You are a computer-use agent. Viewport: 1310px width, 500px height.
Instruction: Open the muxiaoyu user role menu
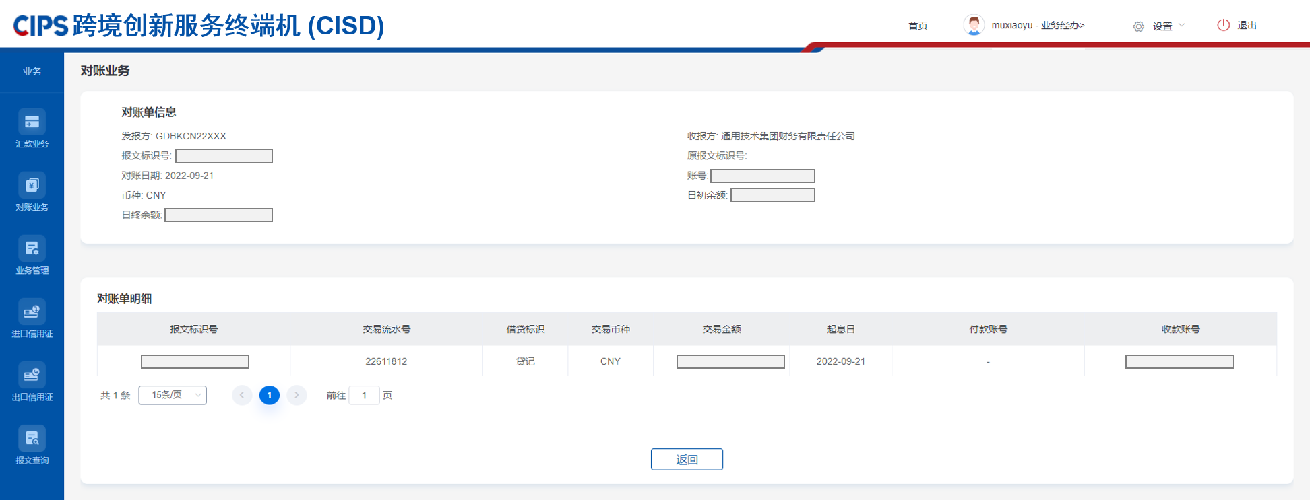[x=1038, y=26]
